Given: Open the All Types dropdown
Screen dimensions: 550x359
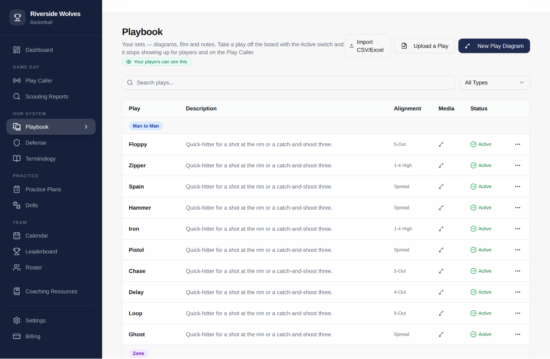Looking at the screenshot, I should pyautogui.click(x=495, y=83).
